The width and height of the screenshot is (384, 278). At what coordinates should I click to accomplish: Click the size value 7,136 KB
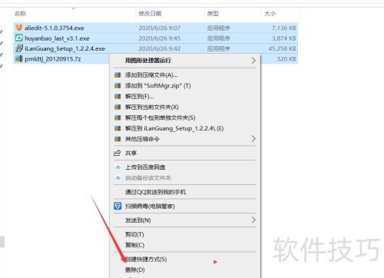click(283, 28)
